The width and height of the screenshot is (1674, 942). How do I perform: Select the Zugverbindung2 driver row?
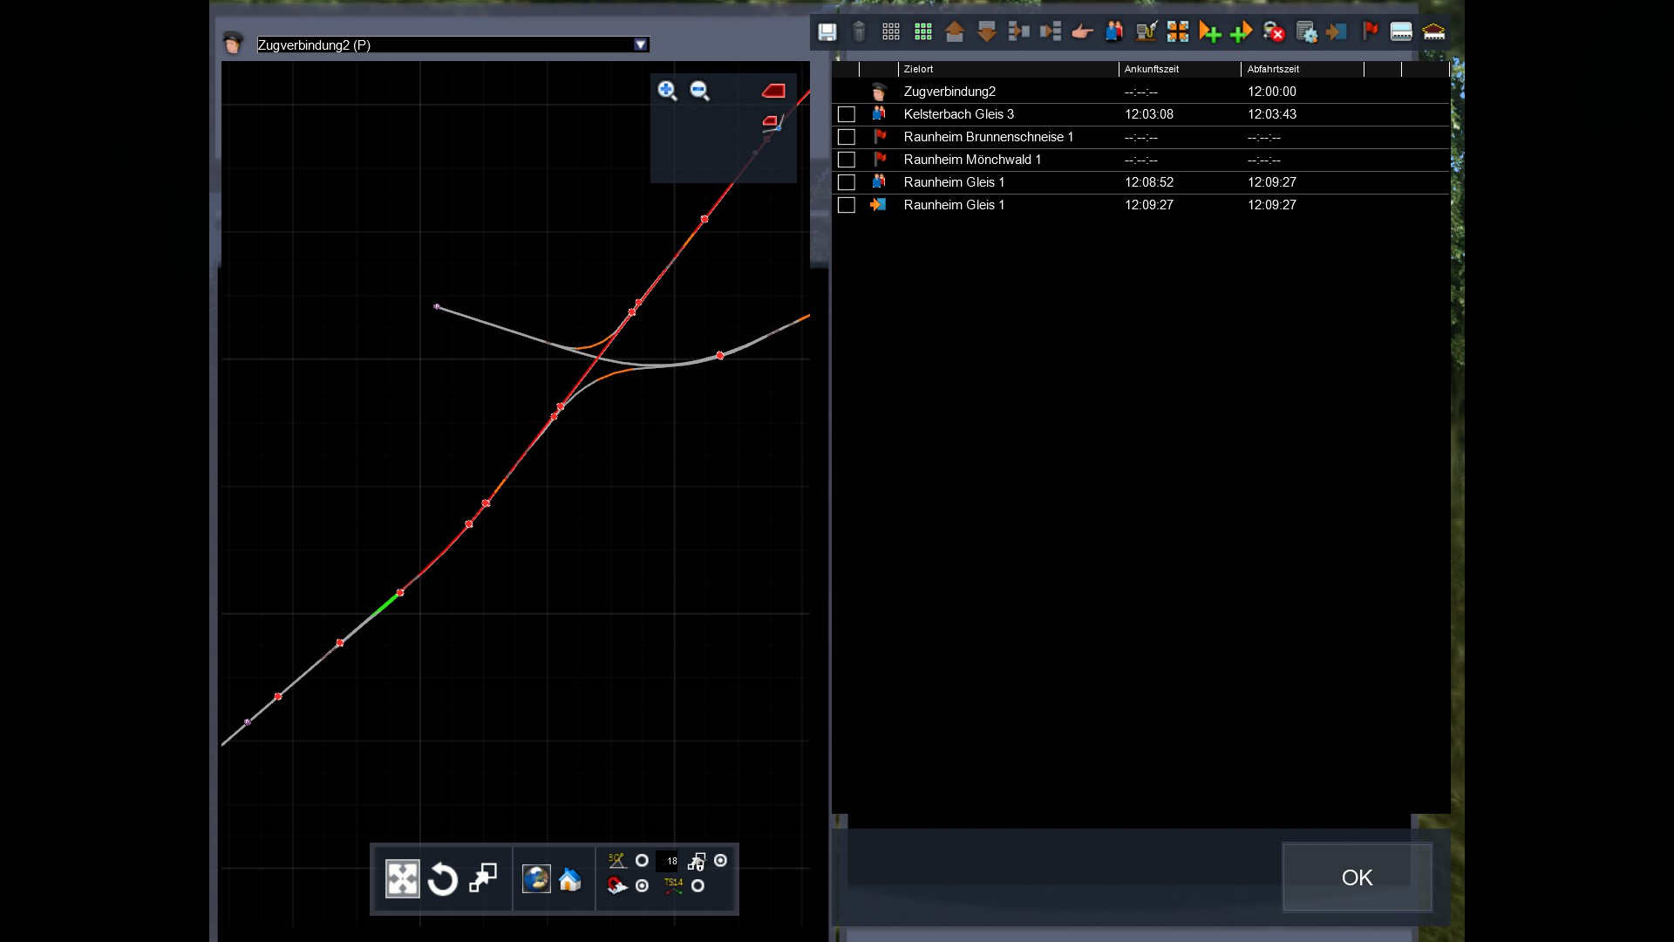click(x=949, y=92)
